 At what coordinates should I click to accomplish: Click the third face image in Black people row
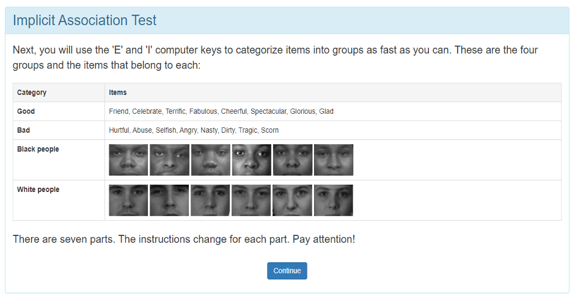pos(210,160)
